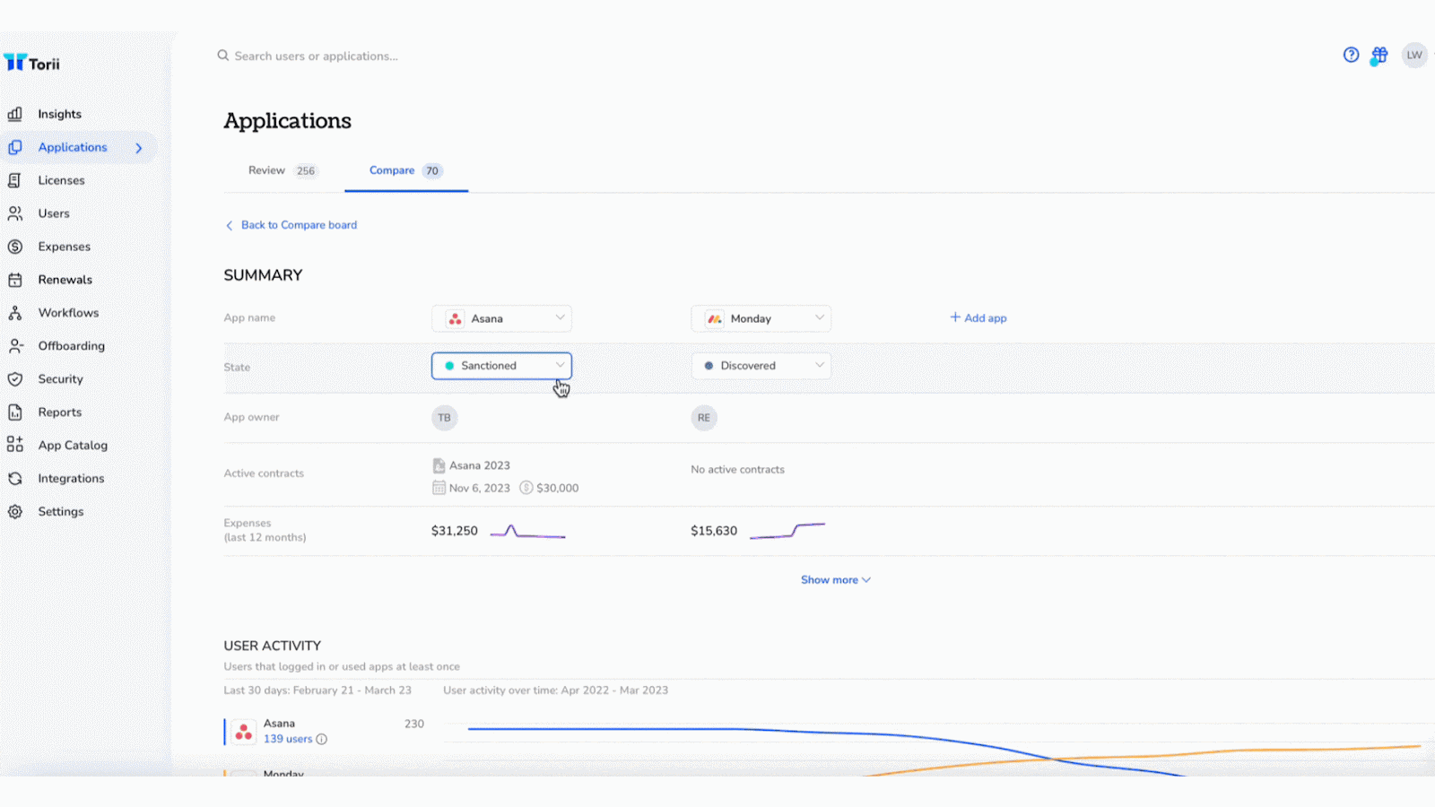
Task: Select the Compare tab
Action: 405,170
